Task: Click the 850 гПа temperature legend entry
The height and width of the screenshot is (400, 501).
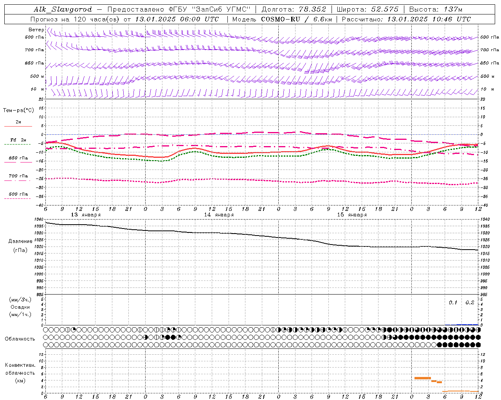Action: [18, 158]
